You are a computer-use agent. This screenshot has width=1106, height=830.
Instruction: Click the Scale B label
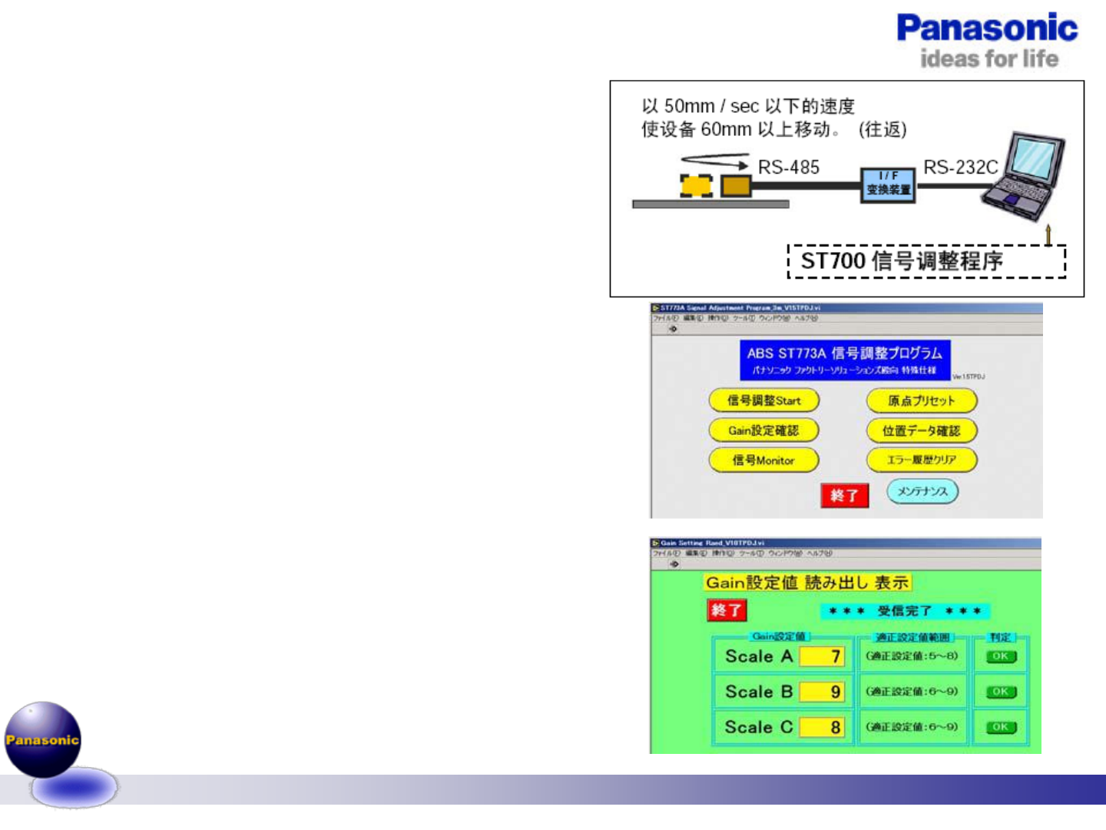pyautogui.click(x=759, y=692)
